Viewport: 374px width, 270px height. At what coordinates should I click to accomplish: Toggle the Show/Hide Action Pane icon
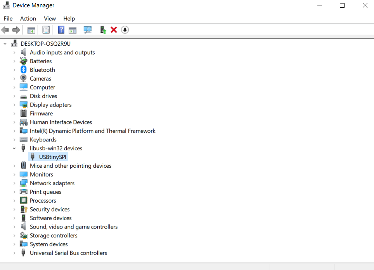(x=73, y=30)
